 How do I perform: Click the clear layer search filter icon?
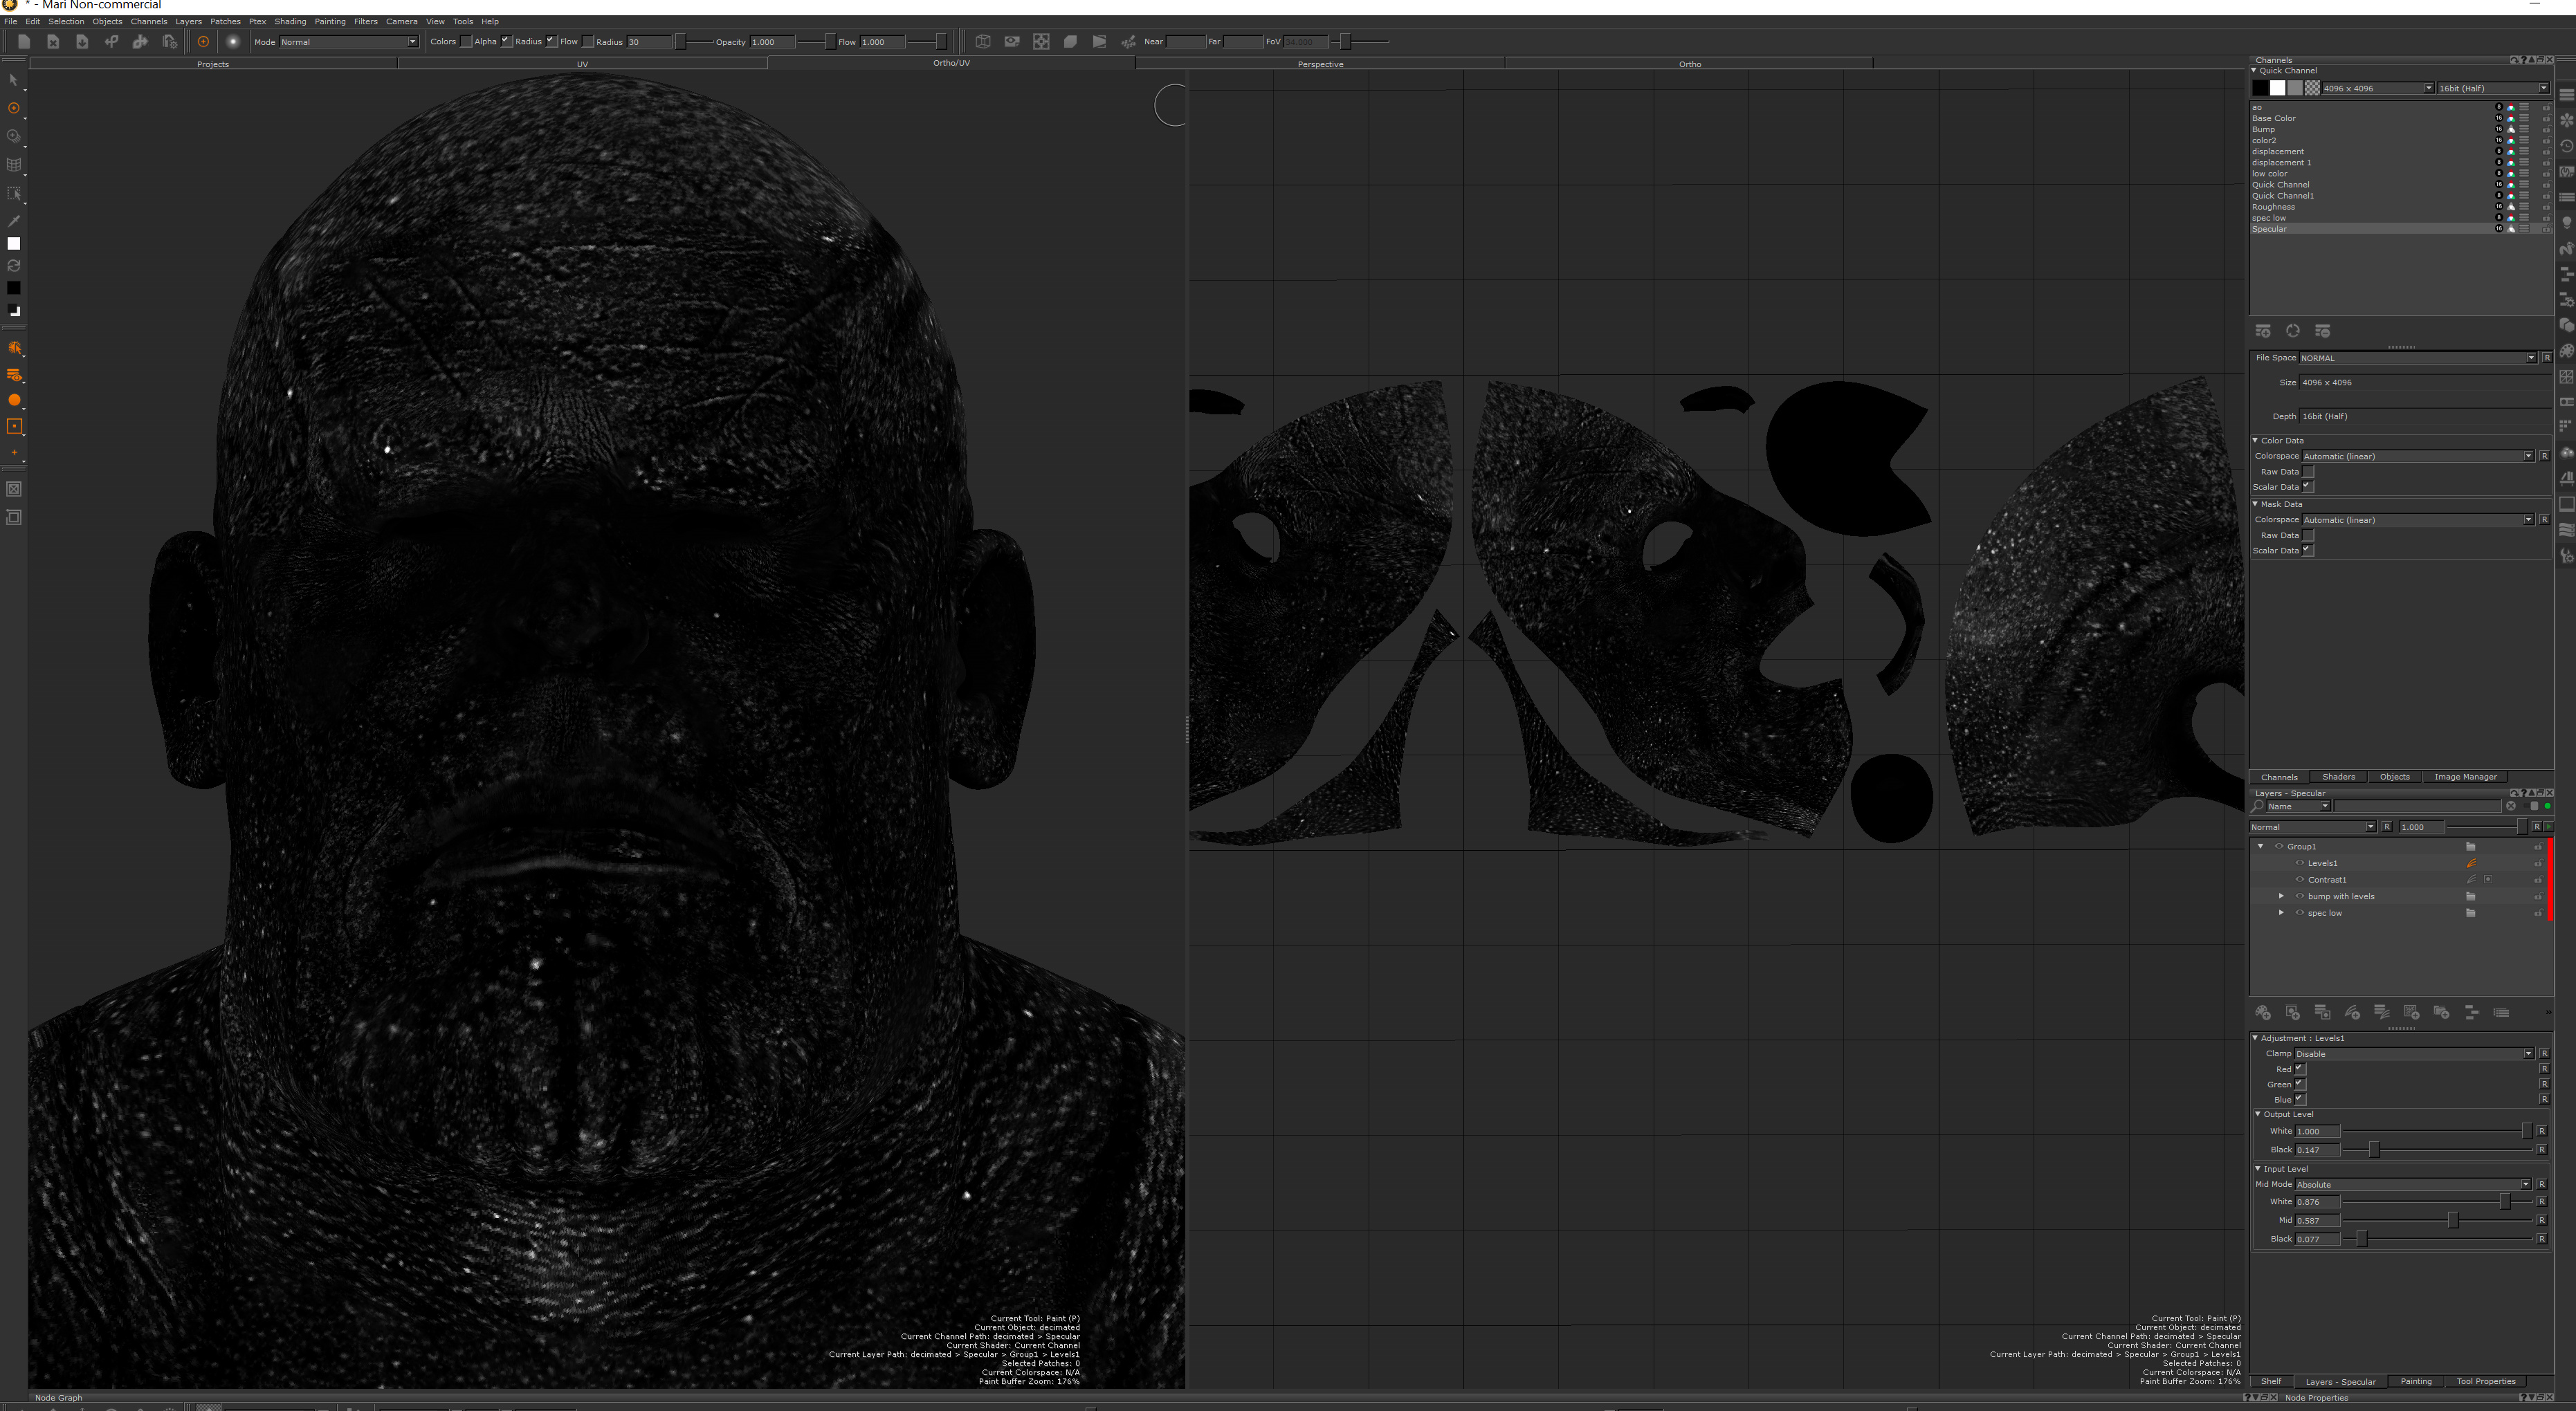point(2510,806)
